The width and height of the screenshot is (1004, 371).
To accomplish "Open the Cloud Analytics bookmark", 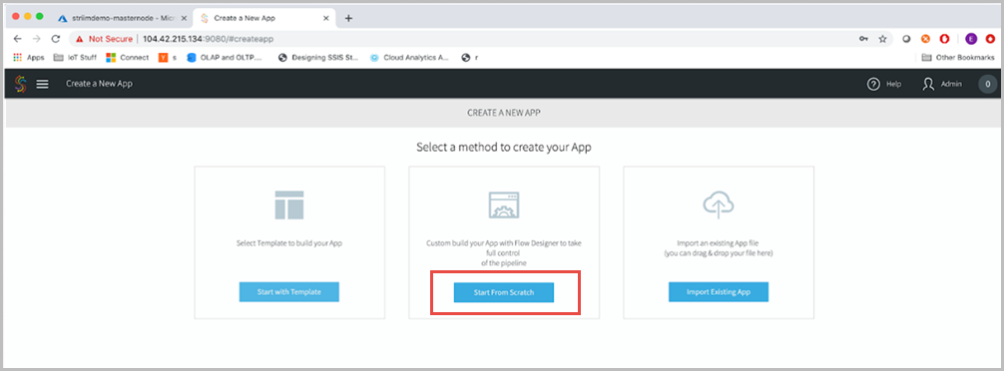I will [x=410, y=58].
